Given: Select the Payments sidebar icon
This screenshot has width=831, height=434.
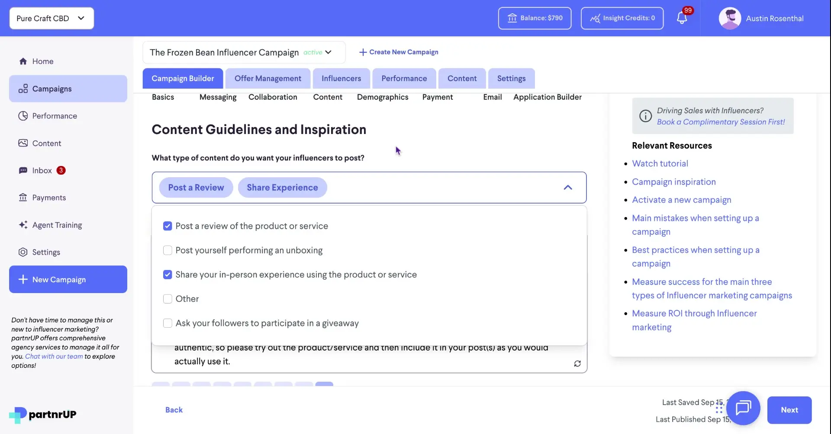Looking at the screenshot, I should coord(23,198).
